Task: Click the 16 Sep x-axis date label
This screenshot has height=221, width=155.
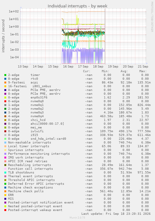Action: tap(68, 67)
